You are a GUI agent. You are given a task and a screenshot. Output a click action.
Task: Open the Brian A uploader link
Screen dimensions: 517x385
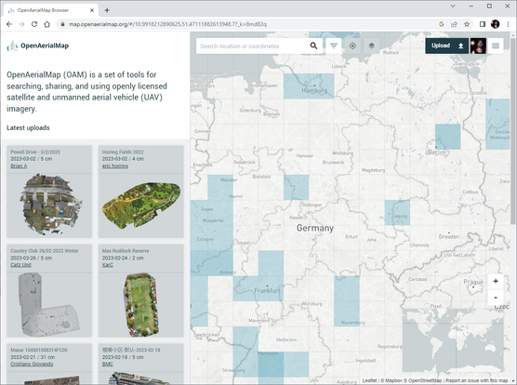pos(19,166)
